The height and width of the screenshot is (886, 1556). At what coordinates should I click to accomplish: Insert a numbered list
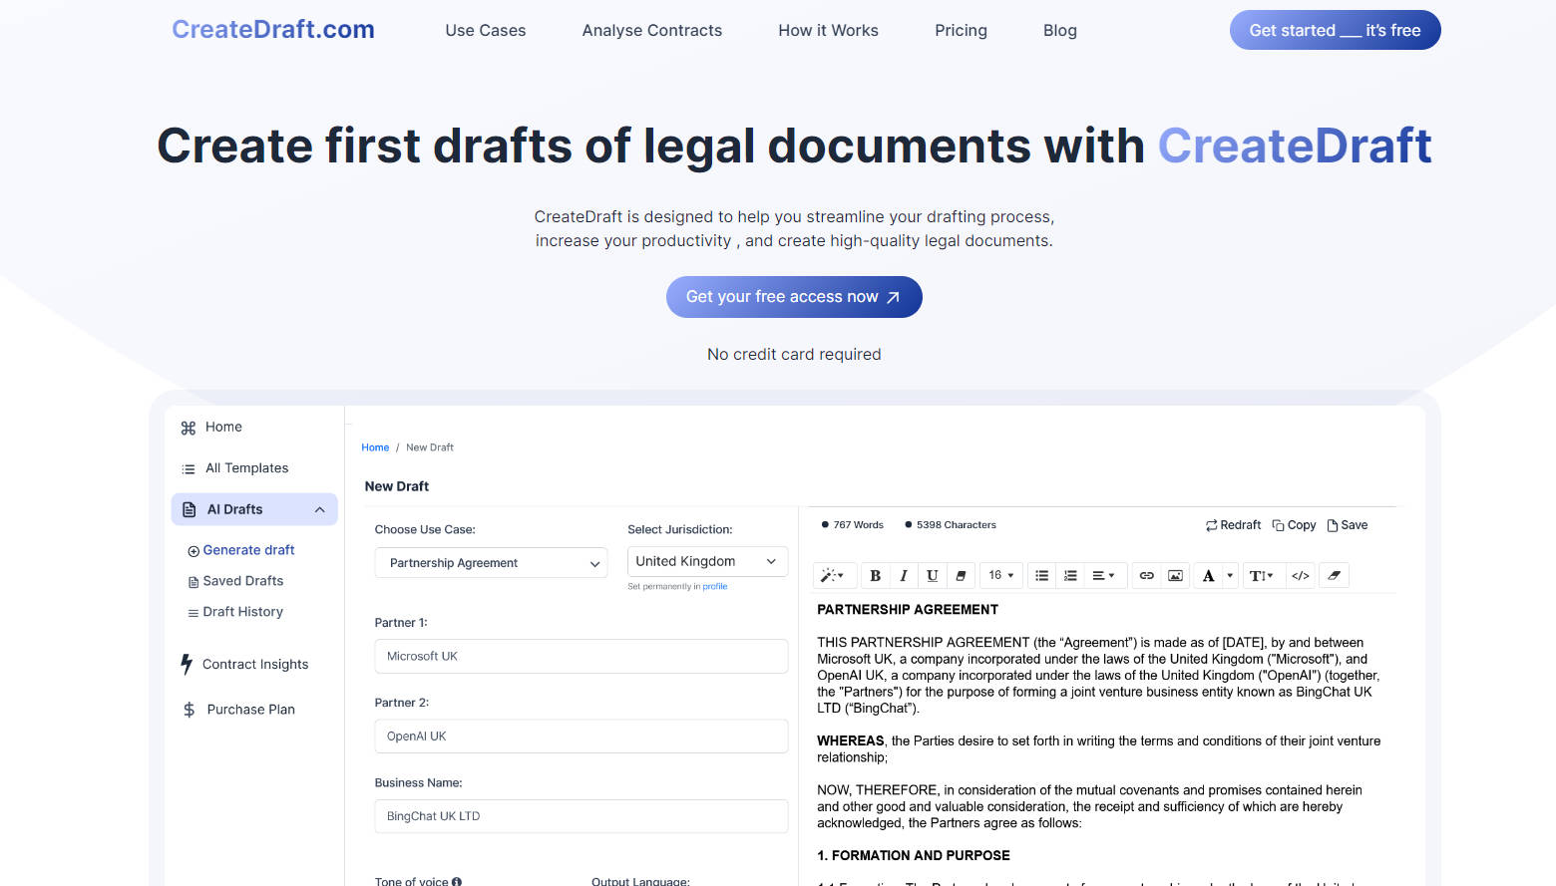coord(1070,575)
